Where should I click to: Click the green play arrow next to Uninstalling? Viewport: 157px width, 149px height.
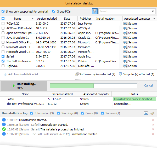(14, 86)
